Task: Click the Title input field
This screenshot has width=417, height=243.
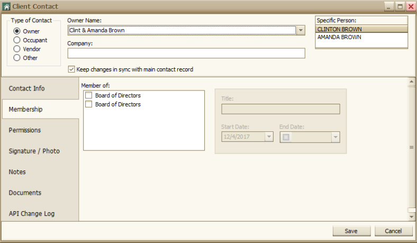Action: [x=280, y=109]
